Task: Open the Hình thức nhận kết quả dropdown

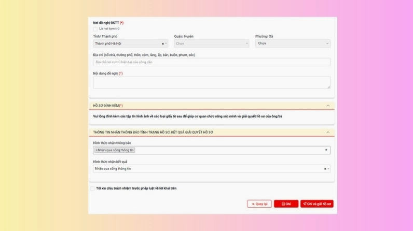Action: point(208,169)
